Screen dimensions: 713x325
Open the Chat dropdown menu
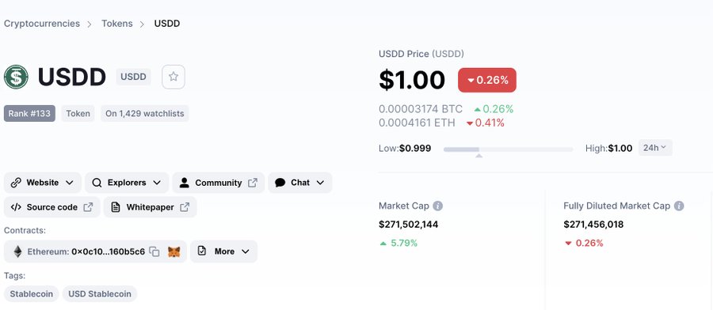(300, 183)
